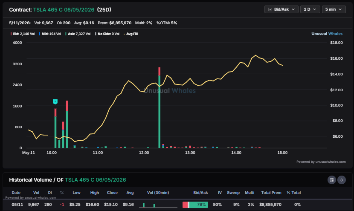
Task: Sort table by OI column header
Action: [49, 193]
